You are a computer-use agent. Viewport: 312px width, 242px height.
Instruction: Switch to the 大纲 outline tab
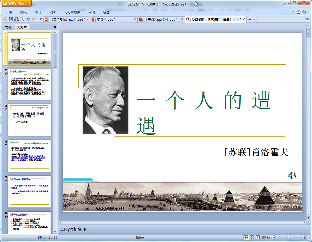(x=8, y=27)
